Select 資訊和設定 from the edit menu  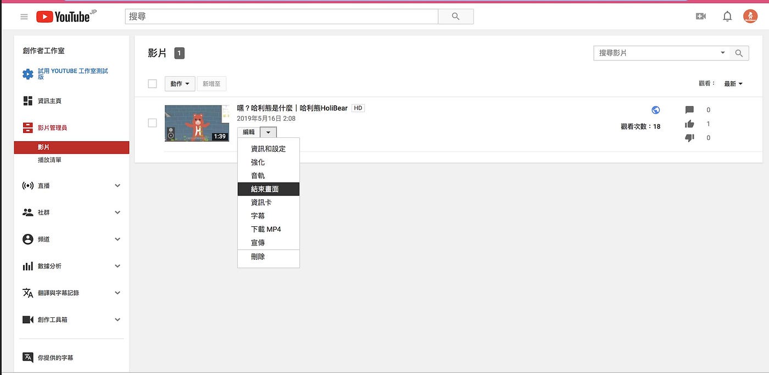pyautogui.click(x=269, y=149)
